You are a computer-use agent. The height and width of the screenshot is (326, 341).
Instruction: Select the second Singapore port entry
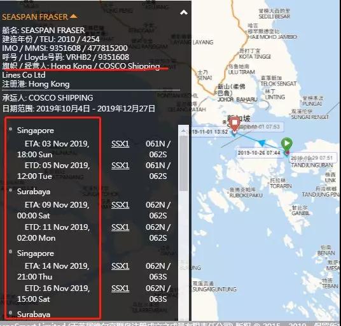coord(36,253)
